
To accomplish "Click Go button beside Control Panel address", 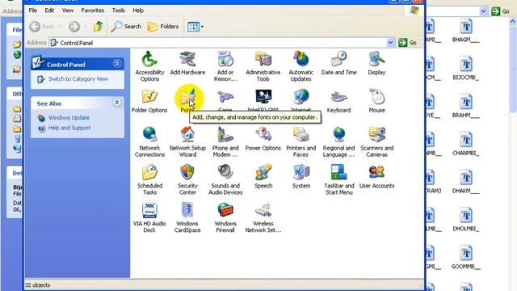I will [x=407, y=43].
